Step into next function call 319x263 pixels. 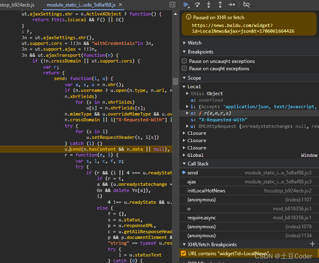(209, 4)
